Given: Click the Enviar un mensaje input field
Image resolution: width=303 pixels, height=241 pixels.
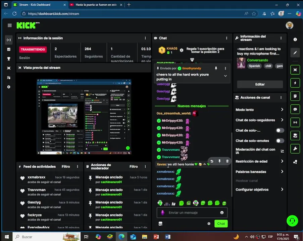Looking at the screenshot, I should coord(192,213).
